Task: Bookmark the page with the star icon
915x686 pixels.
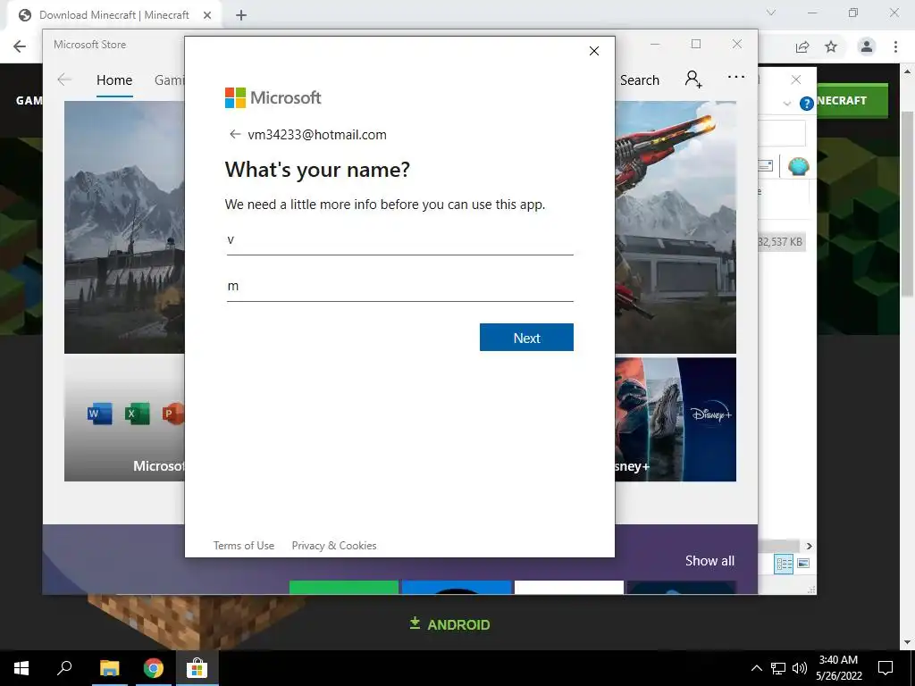Action: [x=831, y=46]
